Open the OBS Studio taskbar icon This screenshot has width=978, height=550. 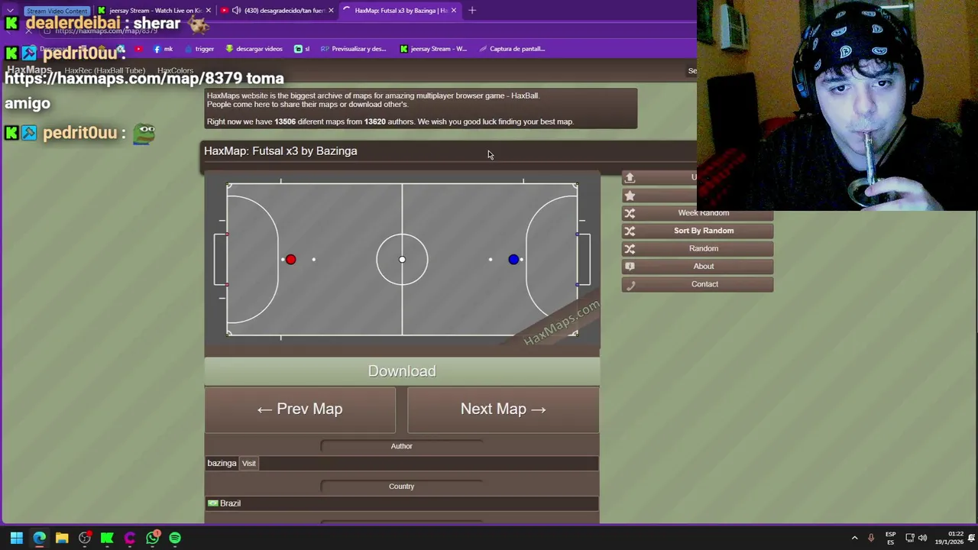coord(85,538)
